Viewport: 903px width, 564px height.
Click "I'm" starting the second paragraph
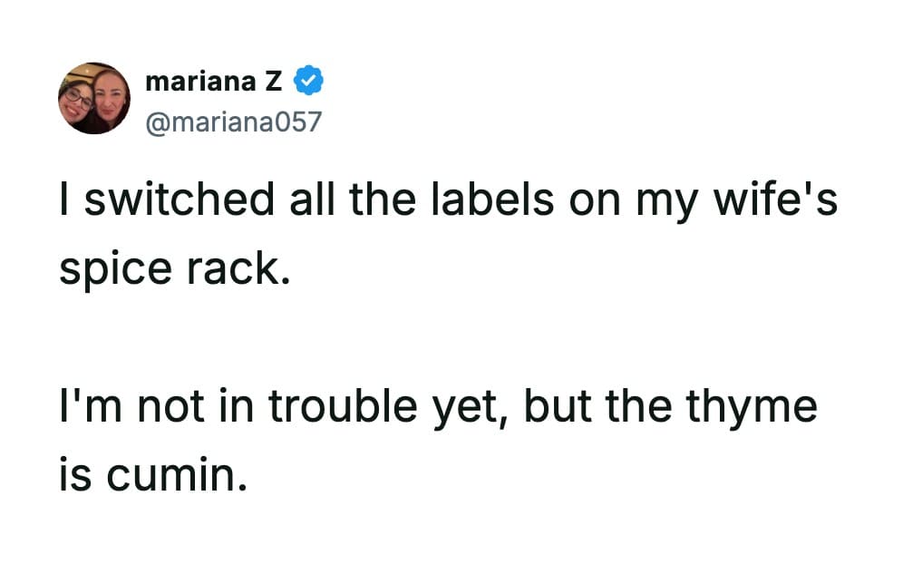click(81, 406)
